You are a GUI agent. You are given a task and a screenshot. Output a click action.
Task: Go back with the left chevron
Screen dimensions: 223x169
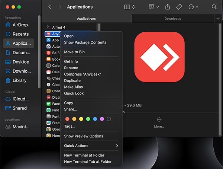tap(49, 7)
